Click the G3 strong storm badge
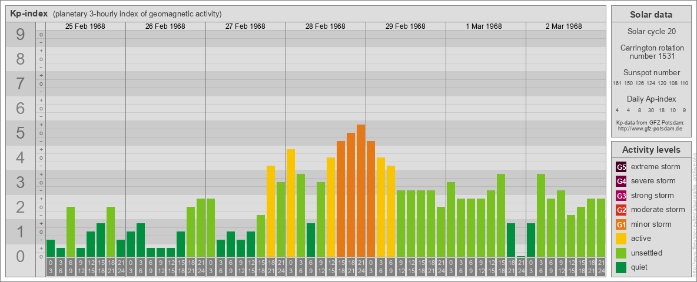The width and height of the screenshot is (697, 282). (621, 196)
